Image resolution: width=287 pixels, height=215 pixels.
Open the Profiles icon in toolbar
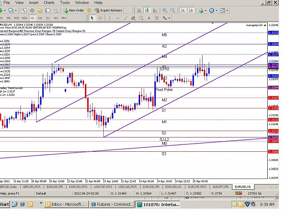11,11
